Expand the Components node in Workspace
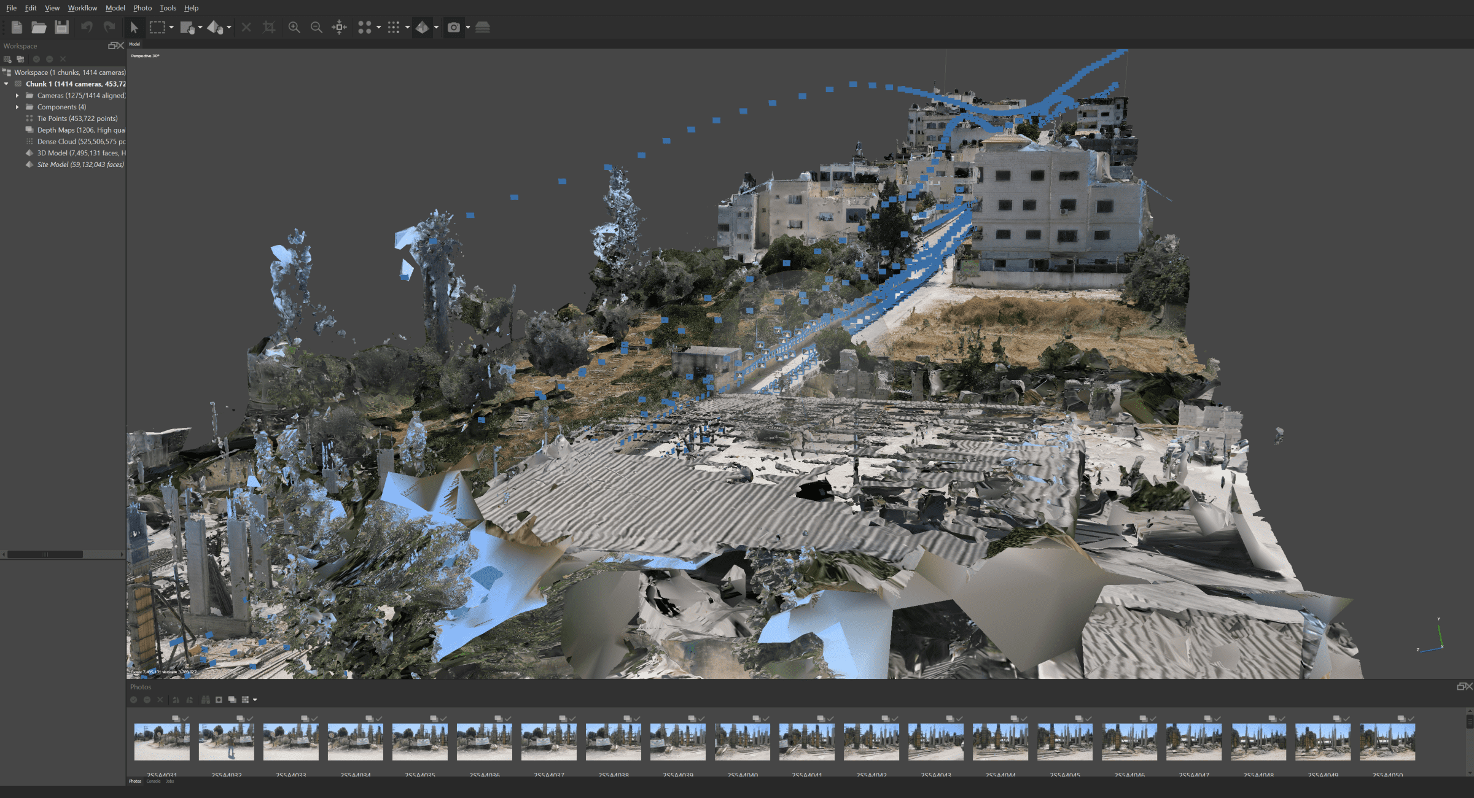The width and height of the screenshot is (1474, 798). pyautogui.click(x=17, y=107)
